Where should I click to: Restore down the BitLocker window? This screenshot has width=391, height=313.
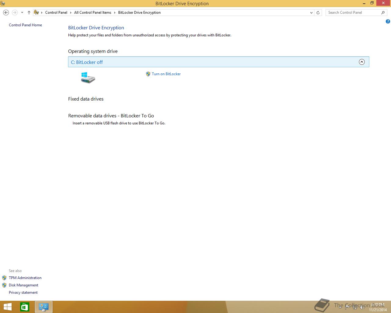coord(372,3)
